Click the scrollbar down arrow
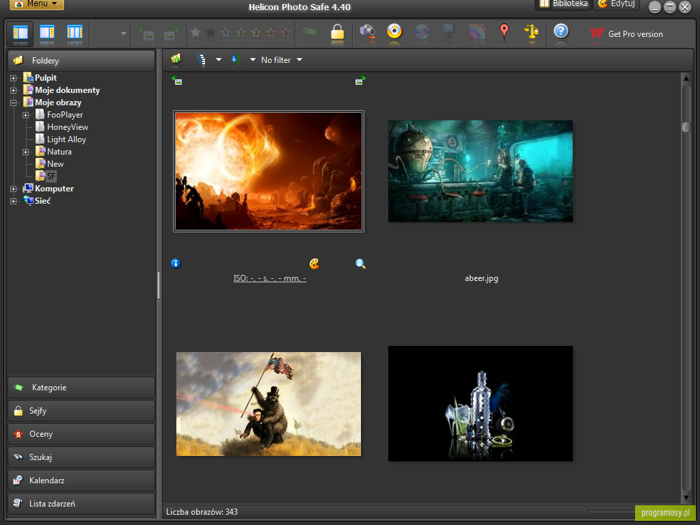 coord(686,498)
